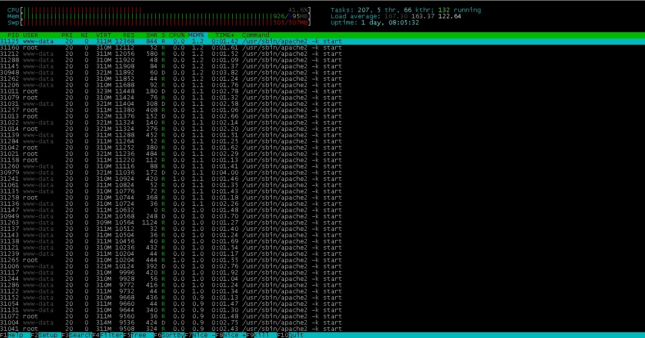Lower niceness with F7 Nice -
The height and width of the screenshot is (338, 645).
[x=200, y=335]
